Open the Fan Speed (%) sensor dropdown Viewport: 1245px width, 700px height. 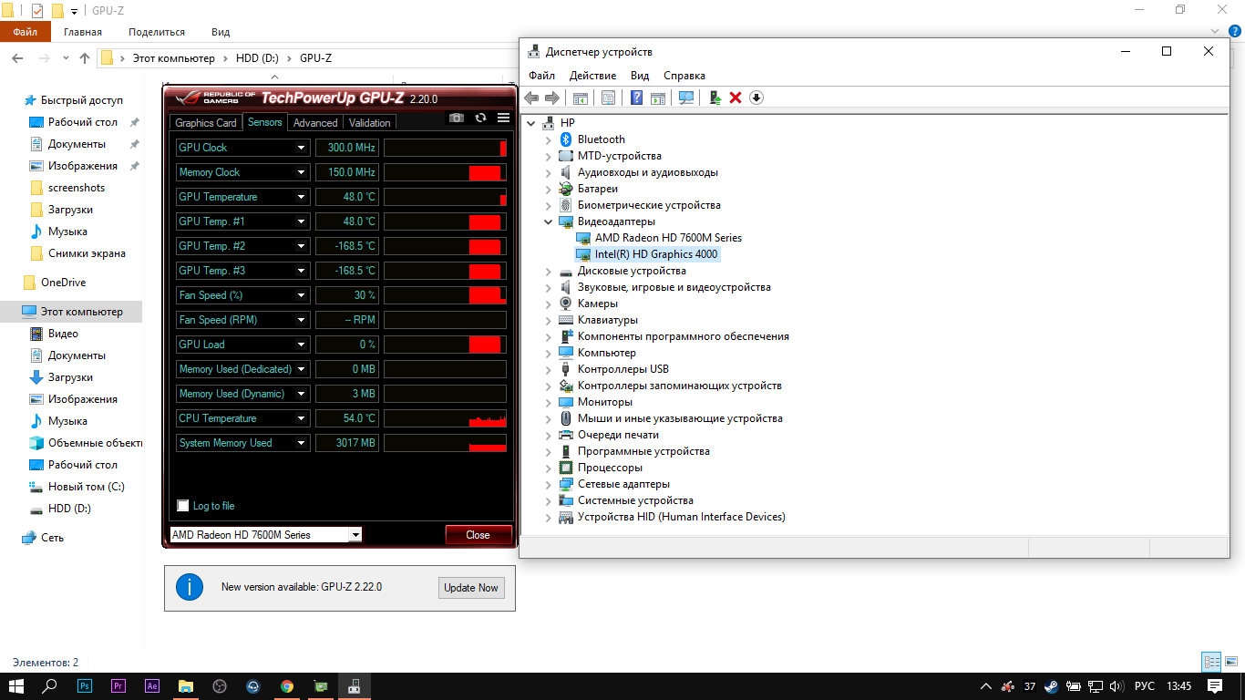point(301,295)
